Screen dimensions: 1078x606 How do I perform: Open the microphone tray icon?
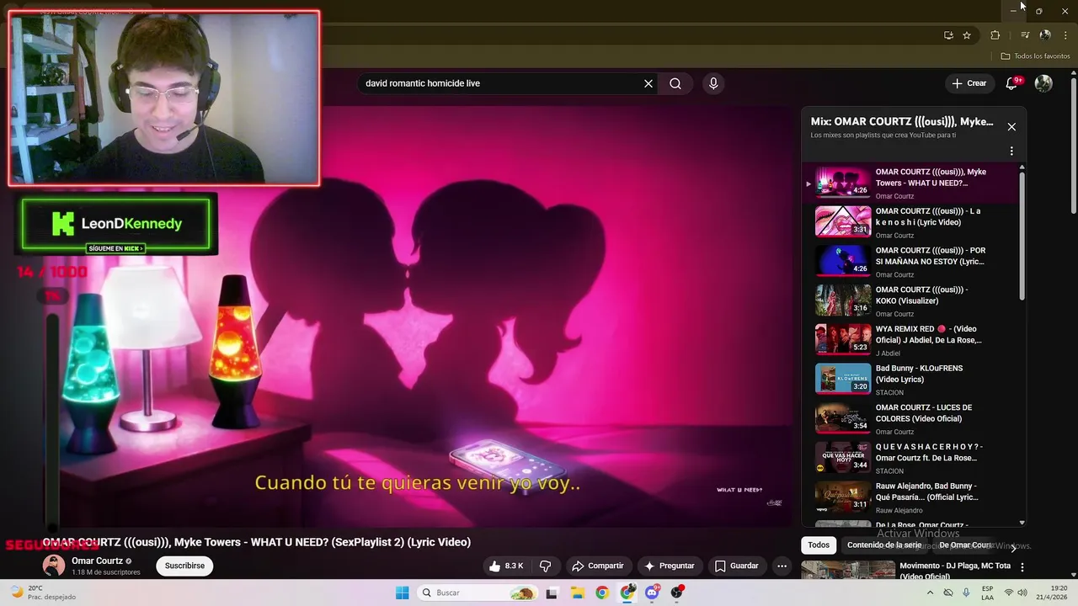[x=966, y=593]
